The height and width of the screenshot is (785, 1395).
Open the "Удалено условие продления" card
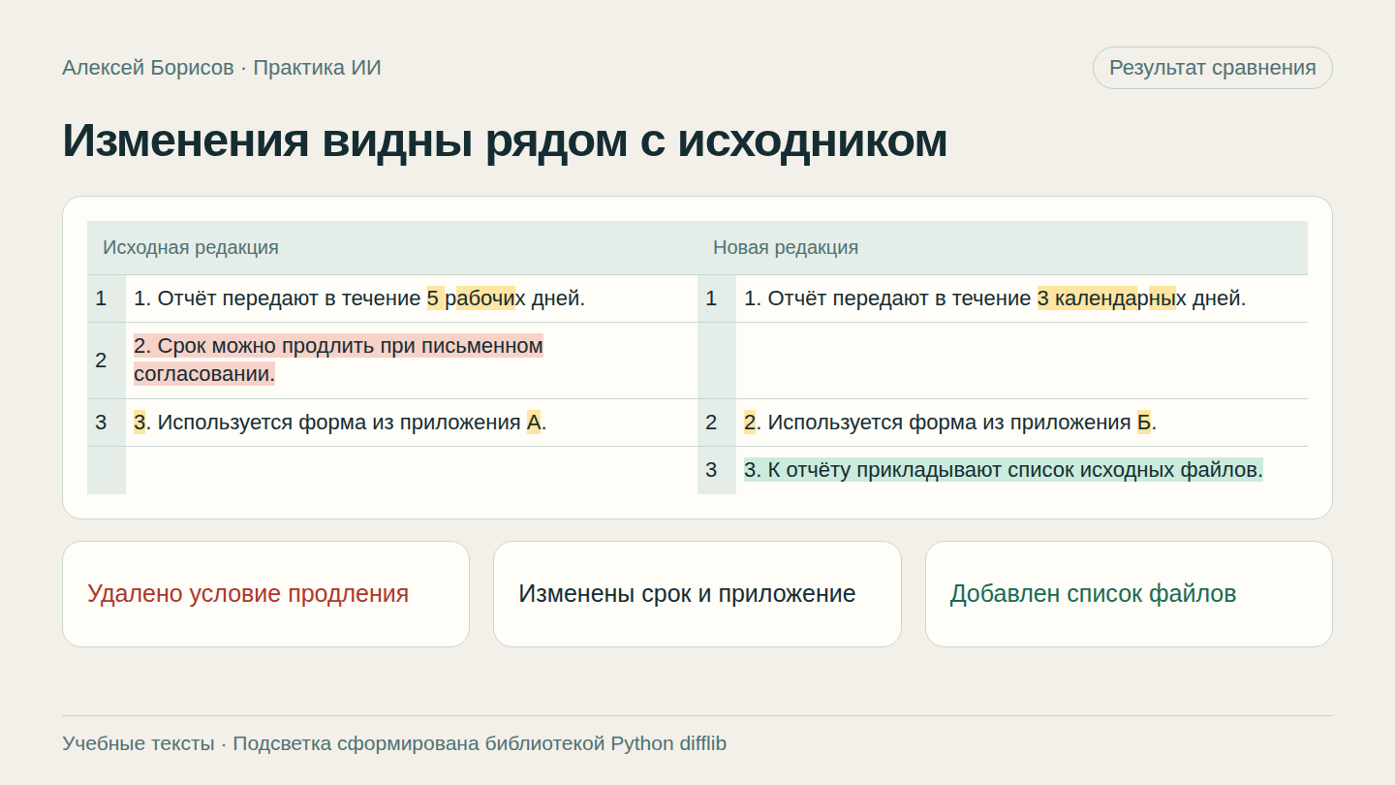pos(265,594)
